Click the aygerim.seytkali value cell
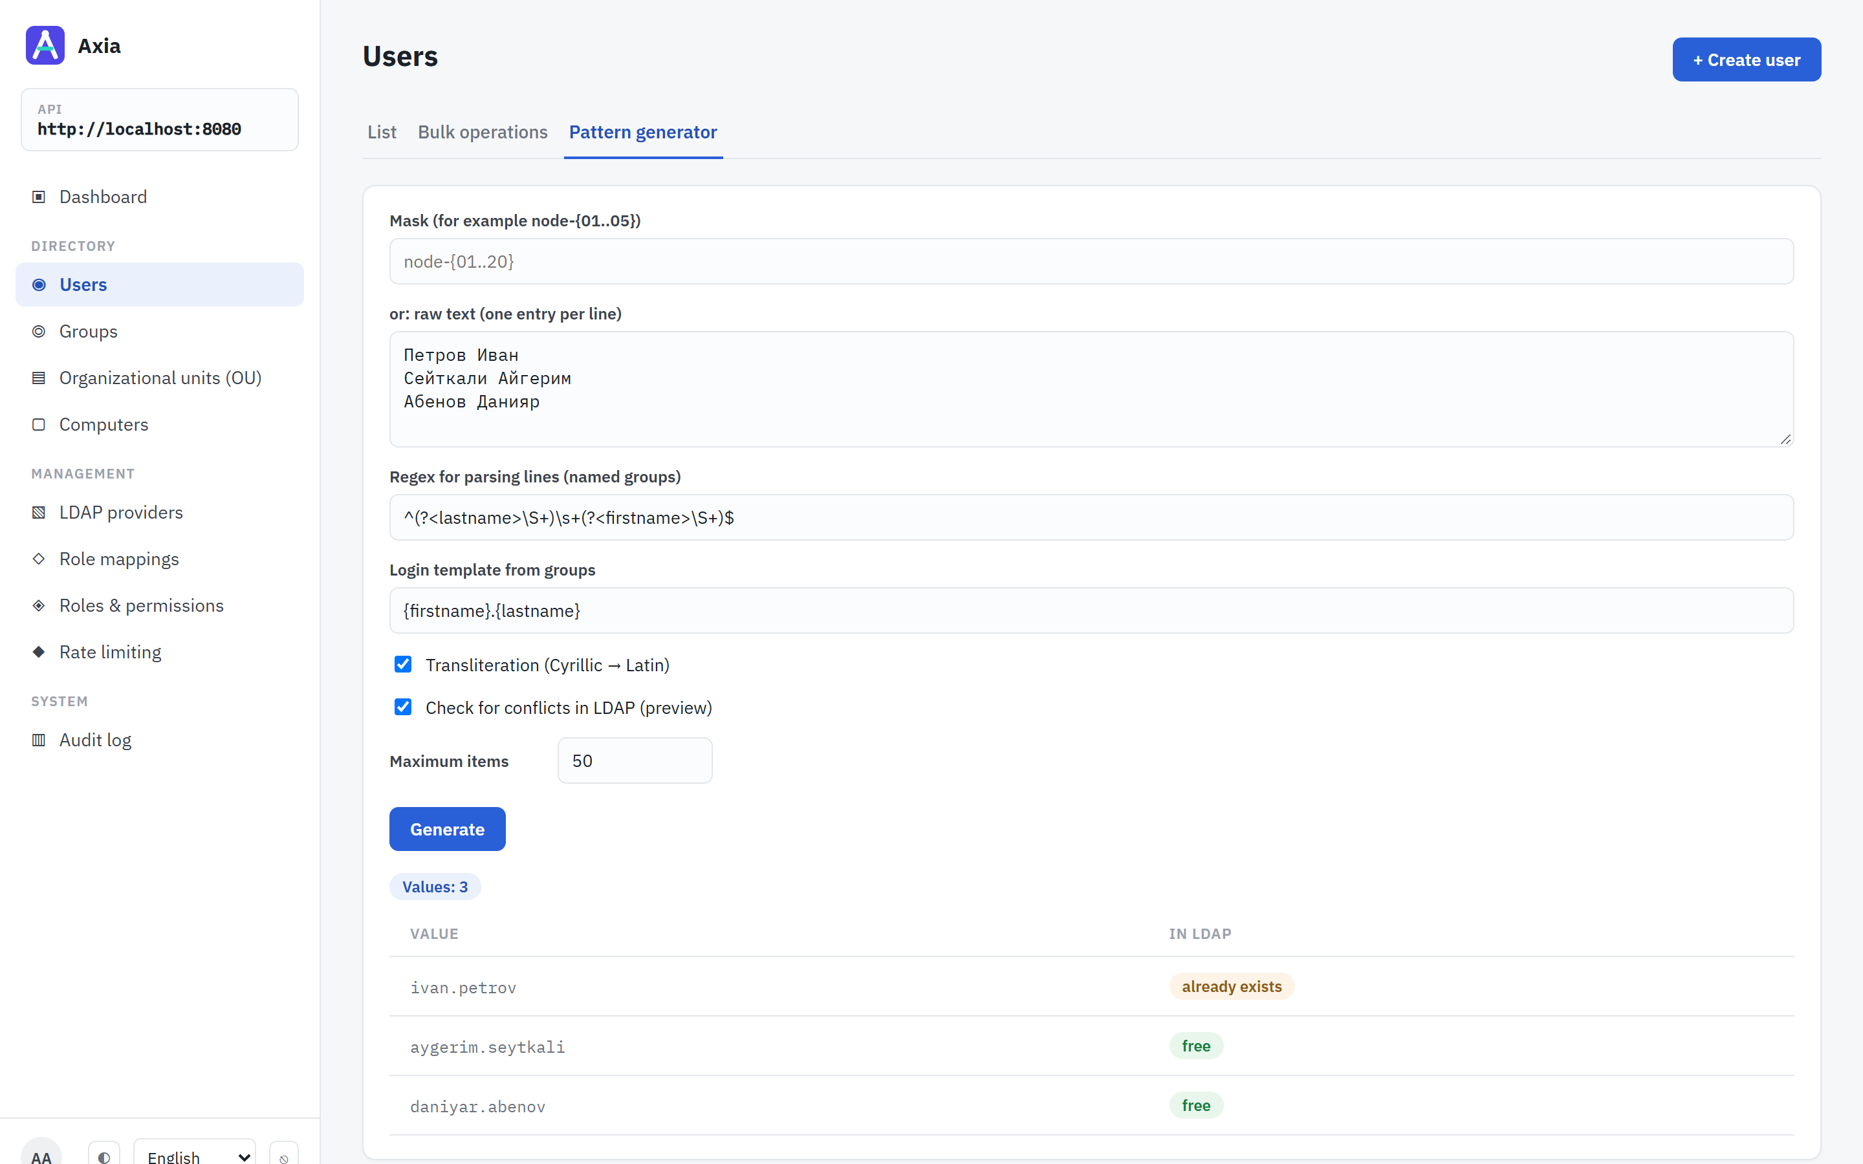This screenshot has height=1164, width=1863. click(487, 1046)
